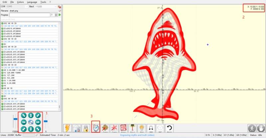Click the G0 [1.00x] override status
The image size is (266, 138).
(x=241, y=135)
